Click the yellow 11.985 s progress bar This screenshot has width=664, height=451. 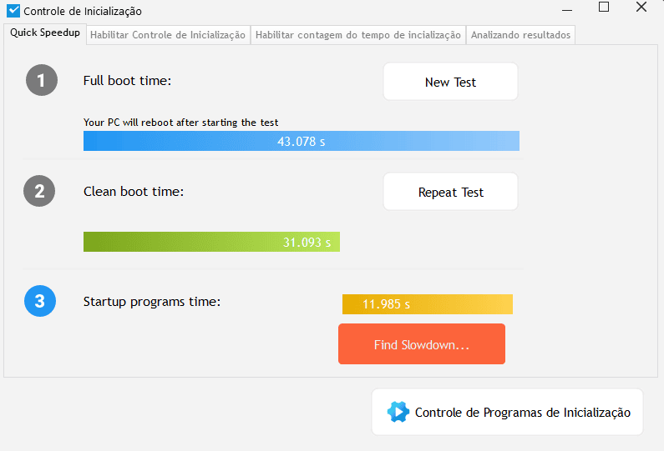pyautogui.click(x=428, y=304)
